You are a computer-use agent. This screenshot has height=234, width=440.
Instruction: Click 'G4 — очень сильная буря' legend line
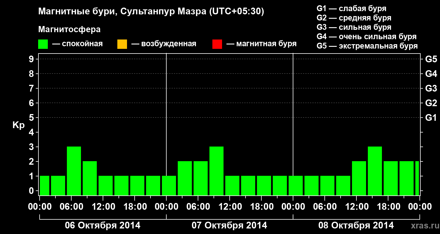367,37
